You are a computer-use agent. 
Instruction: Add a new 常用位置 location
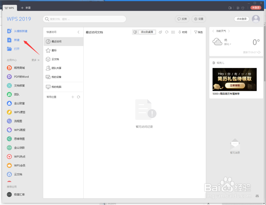tap(73, 97)
